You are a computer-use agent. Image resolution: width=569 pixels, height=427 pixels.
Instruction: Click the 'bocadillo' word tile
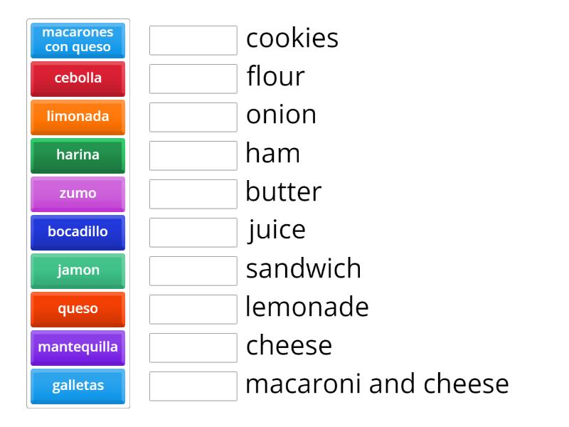(77, 233)
